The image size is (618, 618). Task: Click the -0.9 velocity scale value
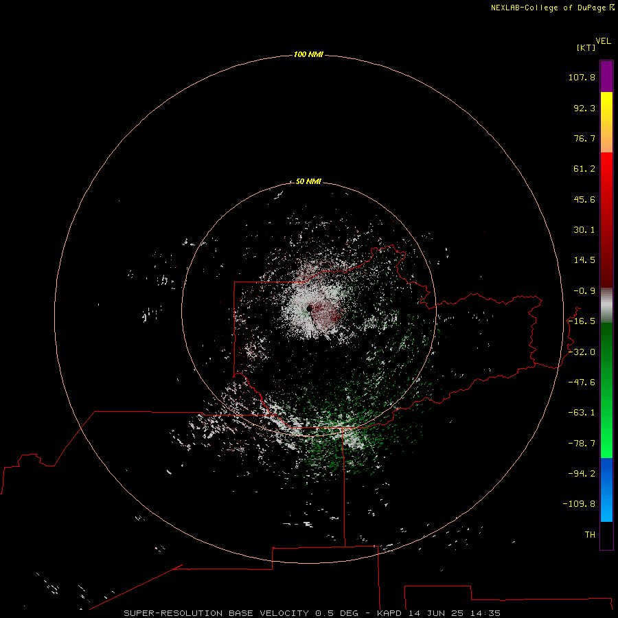[584, 291]
